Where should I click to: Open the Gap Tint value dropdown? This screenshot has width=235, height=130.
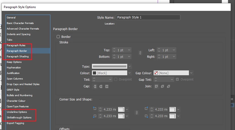coord(172,80)
